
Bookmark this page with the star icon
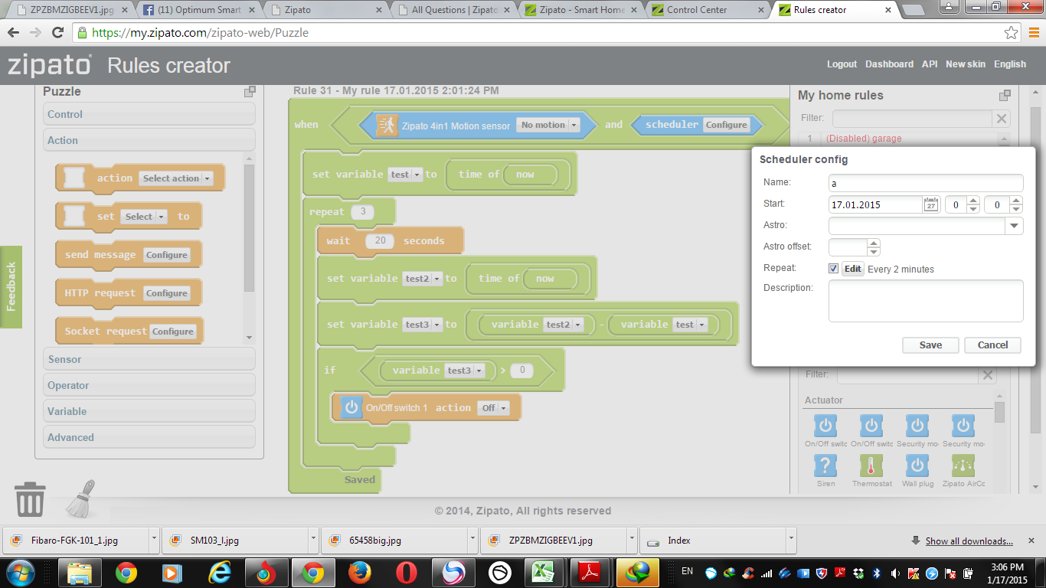[x=1012, y=33]
